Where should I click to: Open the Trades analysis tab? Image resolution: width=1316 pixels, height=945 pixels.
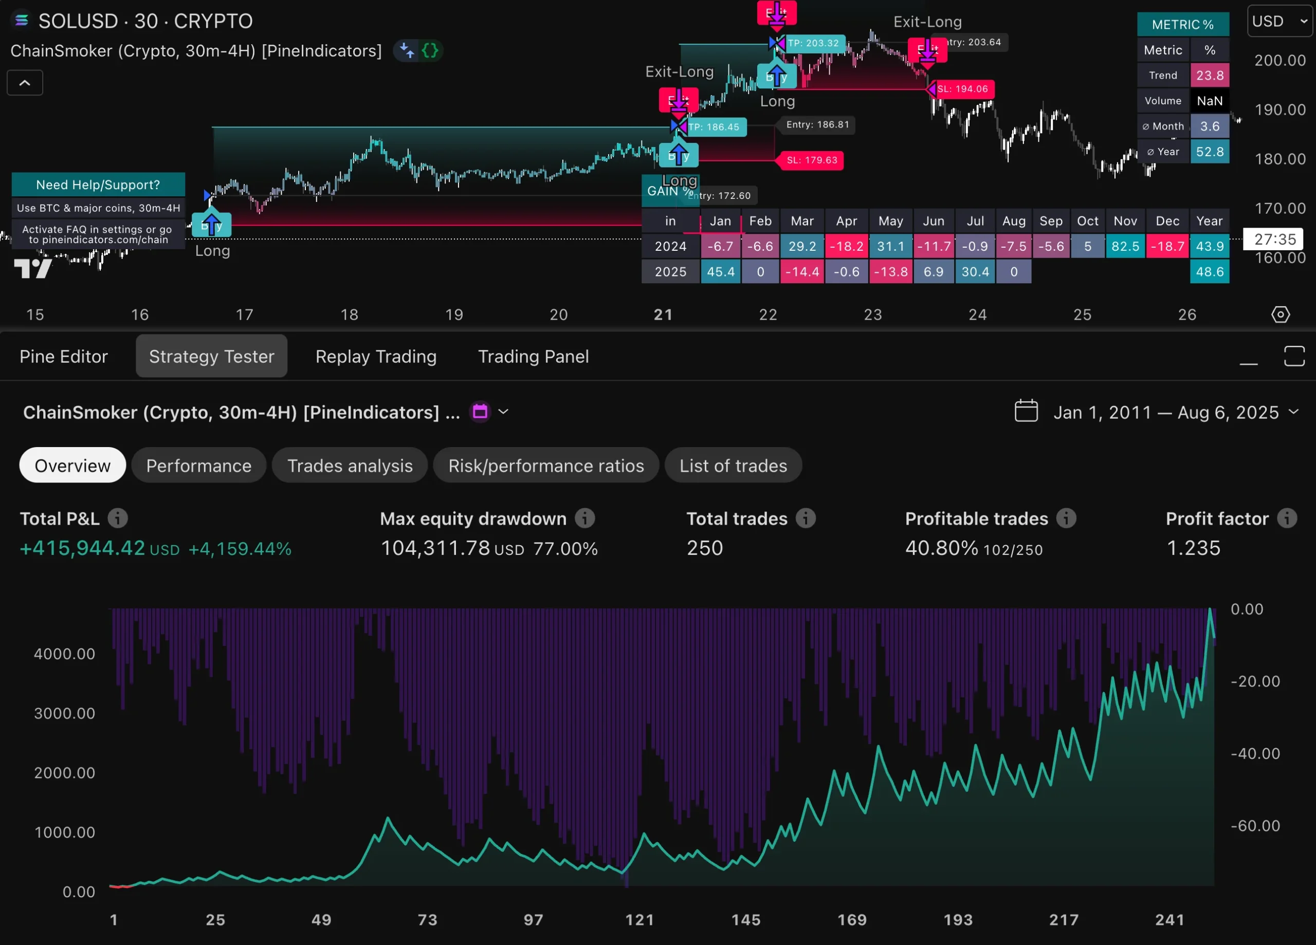(x=350, y=465)
